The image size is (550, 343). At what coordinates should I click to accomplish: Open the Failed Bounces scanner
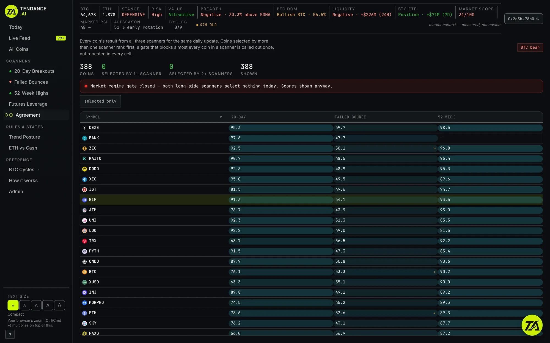pyautogui.click(x=31, y=82)
